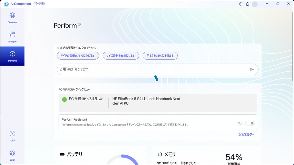The height and width of the screenshot is (165, 294).
Task: Click the battery icon beside バッテリ
Action: pos(62,154)
